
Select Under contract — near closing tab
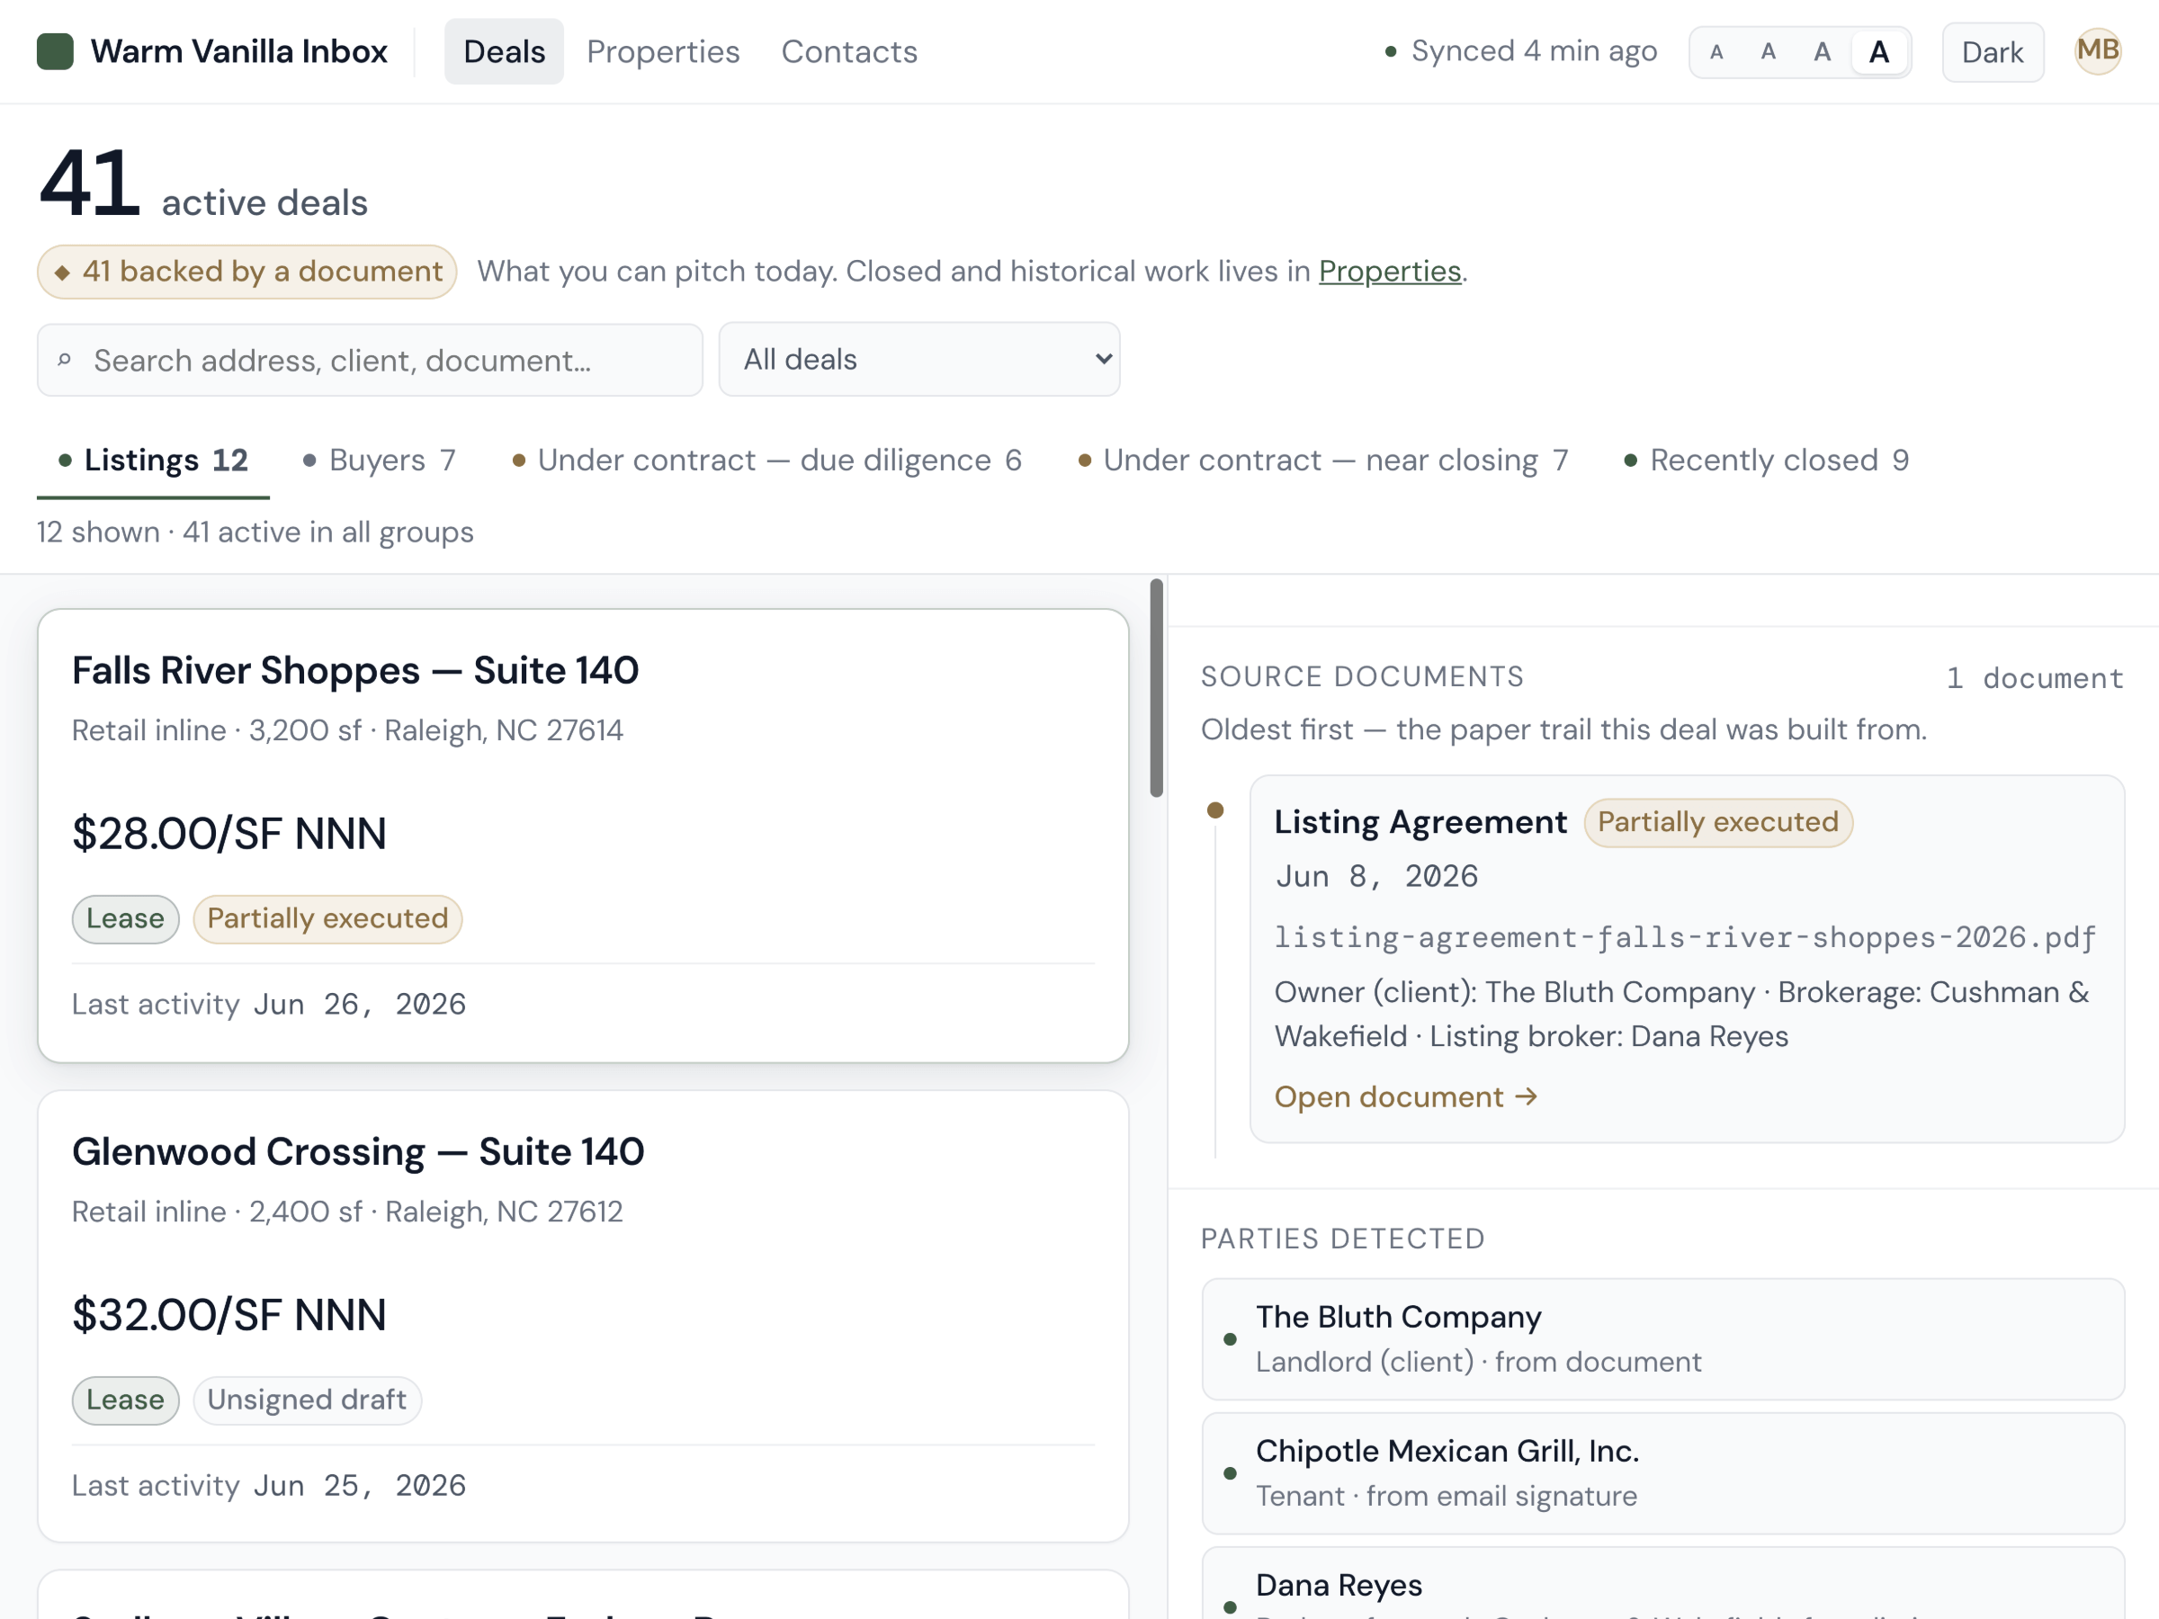point(1322,460)
